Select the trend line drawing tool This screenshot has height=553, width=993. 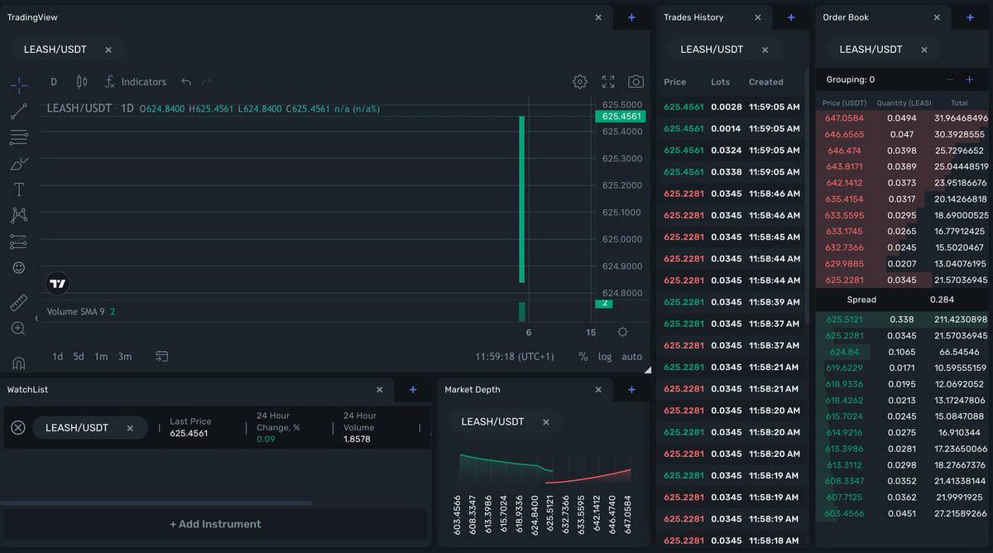point(19,111)
